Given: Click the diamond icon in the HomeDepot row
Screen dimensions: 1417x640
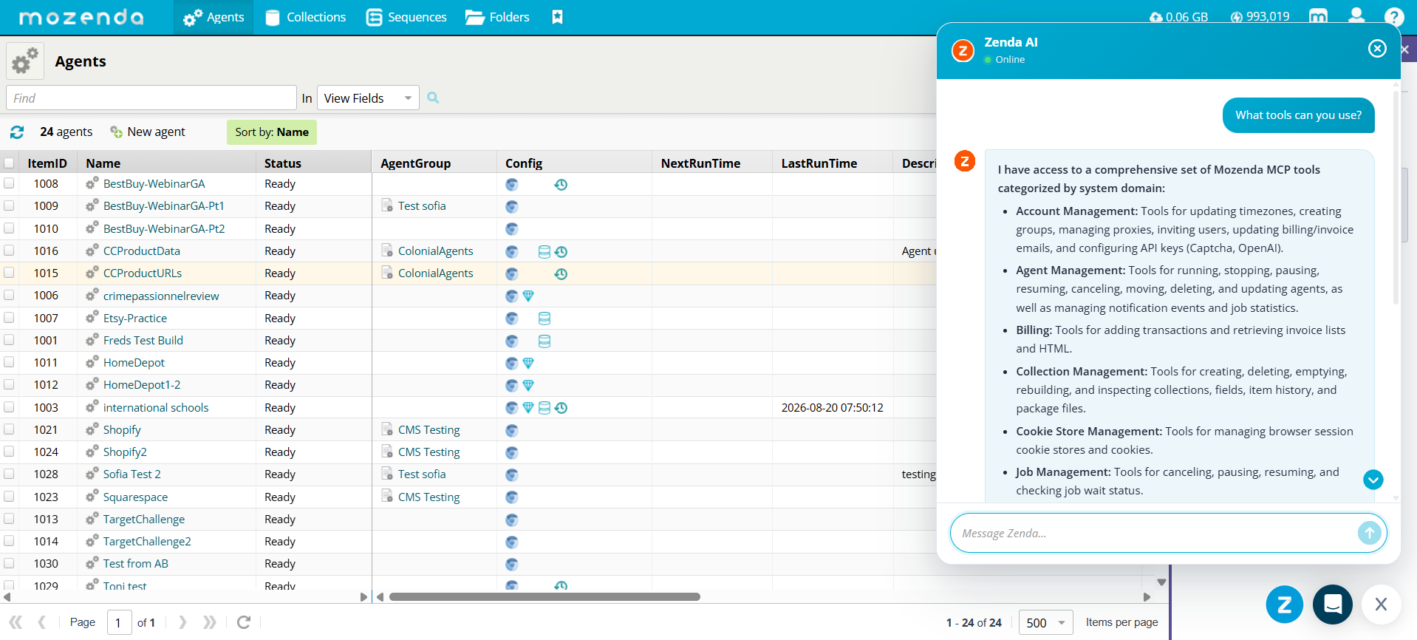Looking at the screenshot, I should 528,363.
